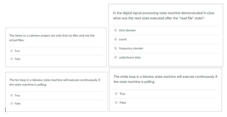Click the 'False' label under for loop question
Screen dimensions: 227x117
point(18,104)
